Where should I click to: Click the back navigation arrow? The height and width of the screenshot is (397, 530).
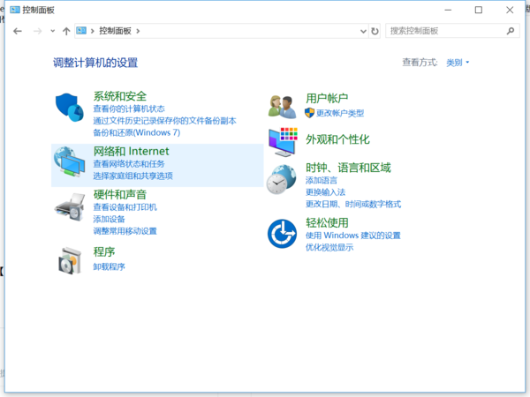(18, 31)
